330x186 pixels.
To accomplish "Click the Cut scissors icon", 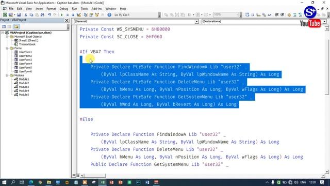I will (26, 15).
